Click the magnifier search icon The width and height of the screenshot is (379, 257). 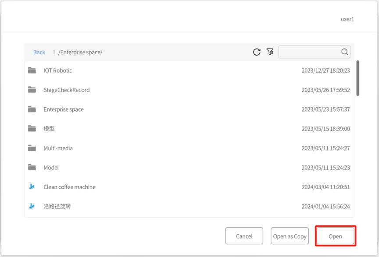pos(345,52)
